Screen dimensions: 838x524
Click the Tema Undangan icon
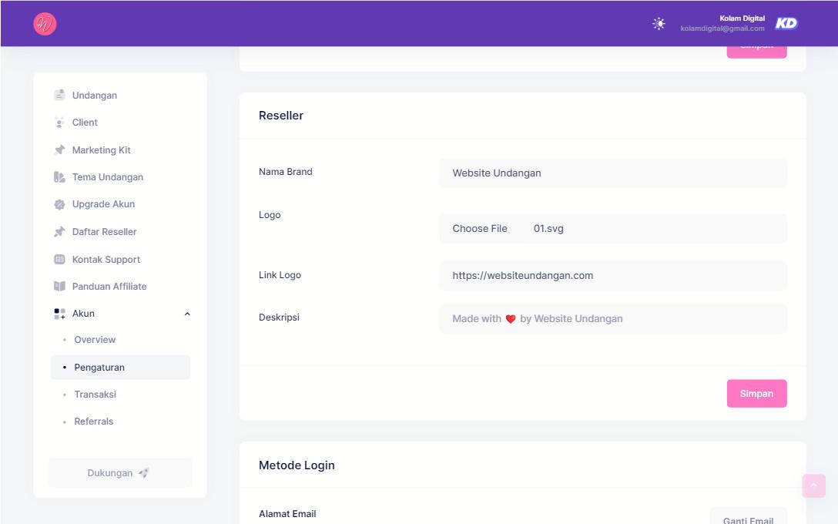click(x=59, y=177)
